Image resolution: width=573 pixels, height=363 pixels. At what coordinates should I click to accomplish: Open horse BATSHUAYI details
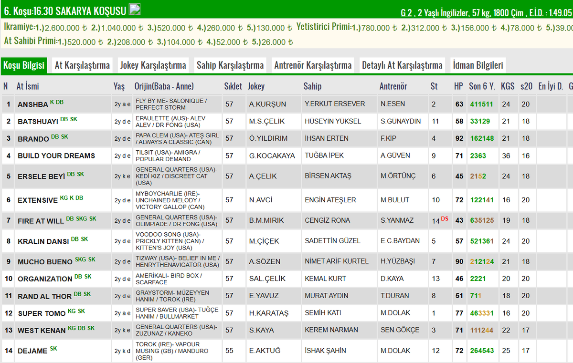[x=38, y=122]
